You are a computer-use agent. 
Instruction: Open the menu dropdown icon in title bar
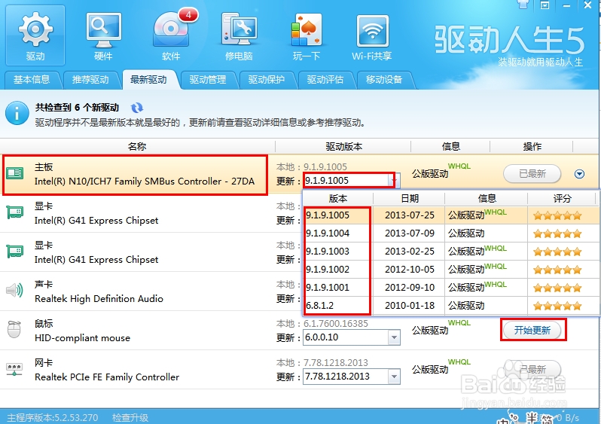click(x=545, y=5)
